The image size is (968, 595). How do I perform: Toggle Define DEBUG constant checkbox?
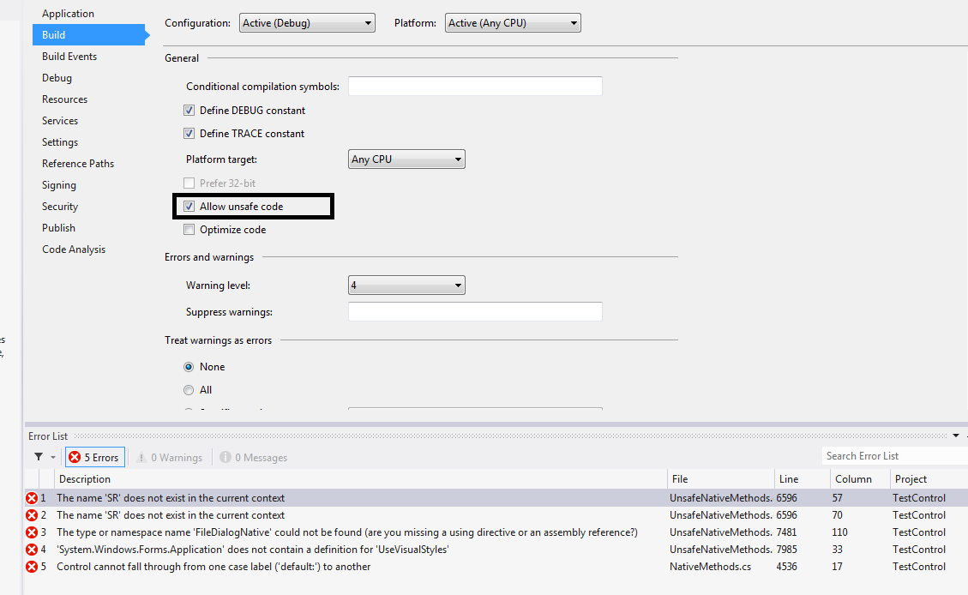point(189,111)
